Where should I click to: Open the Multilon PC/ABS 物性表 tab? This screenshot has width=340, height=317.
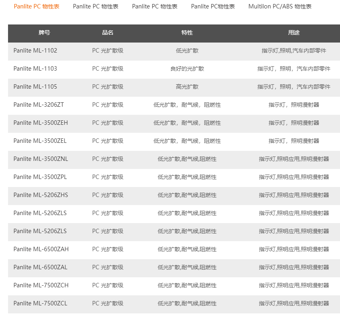[x=279, y=6]
